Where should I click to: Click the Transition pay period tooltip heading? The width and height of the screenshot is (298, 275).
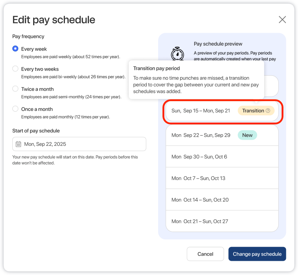pyautogui.click(x=156, y=68)
